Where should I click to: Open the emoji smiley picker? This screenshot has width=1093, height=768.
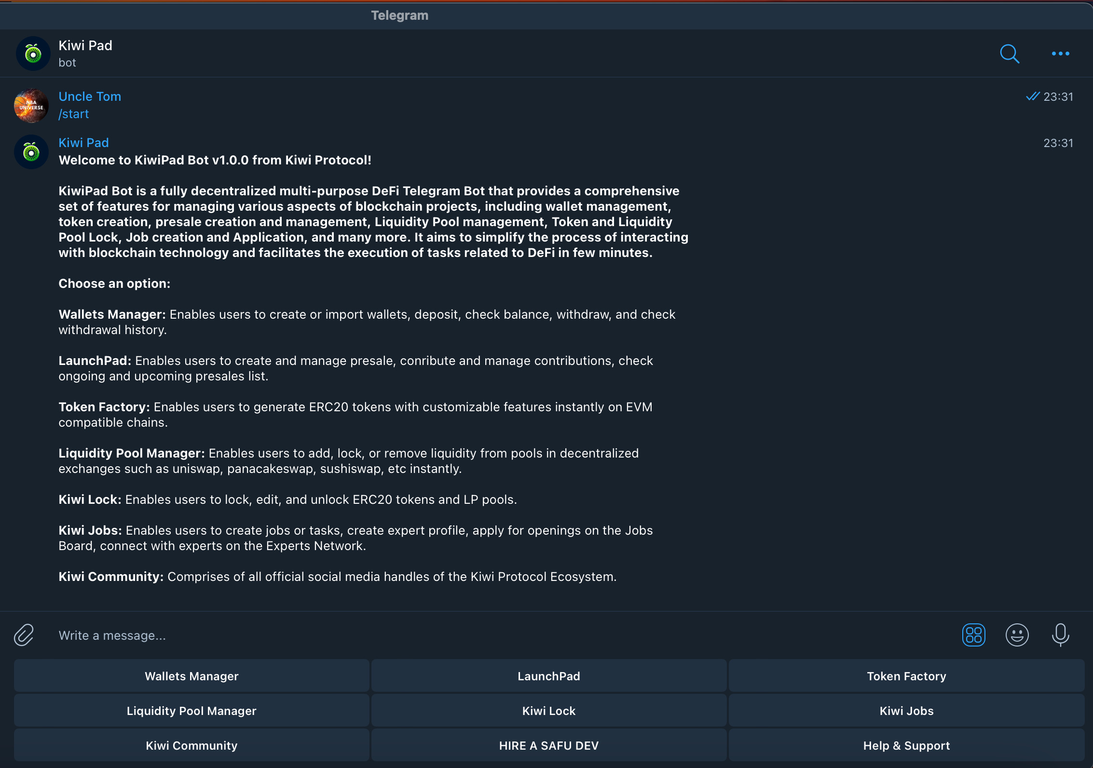point(1017,635)
